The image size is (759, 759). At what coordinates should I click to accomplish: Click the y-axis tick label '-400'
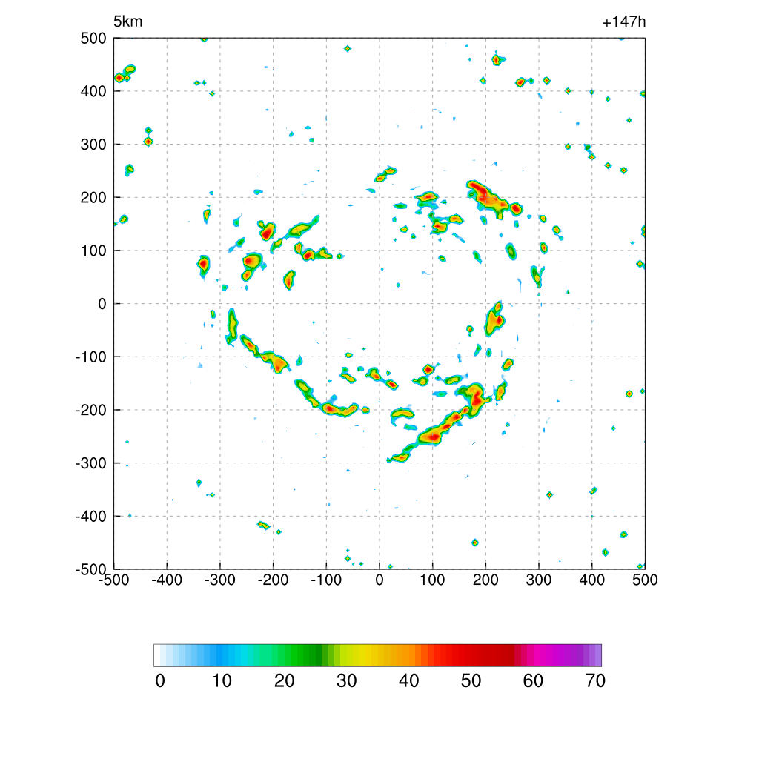91,517
